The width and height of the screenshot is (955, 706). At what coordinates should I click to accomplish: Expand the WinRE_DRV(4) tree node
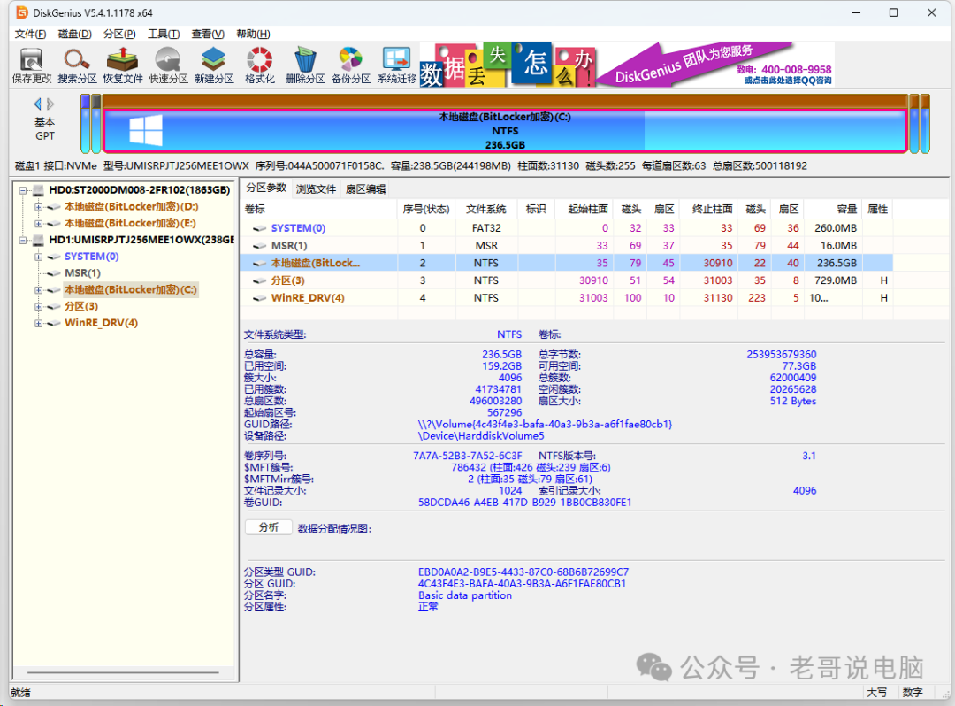coord(38,323)
